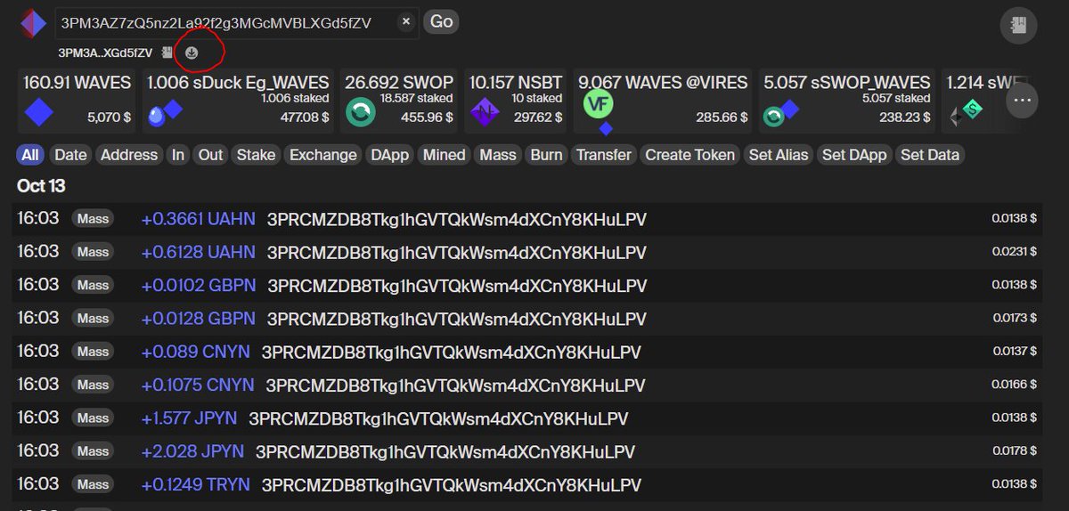Screen dimensions: 1069x511
Task: Click the Mass badge in +0.6128 UAHN row
Action: [x=93, y=253]
